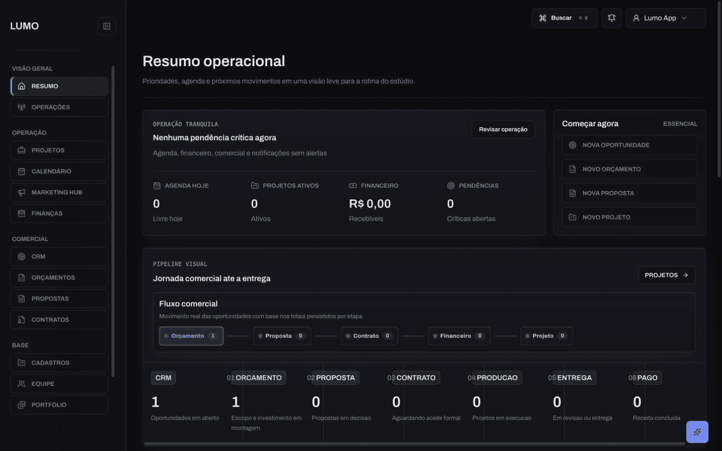Click the CRM pipeline stage label
Viewport: 722px width, 451px height.
pos(163,378)
